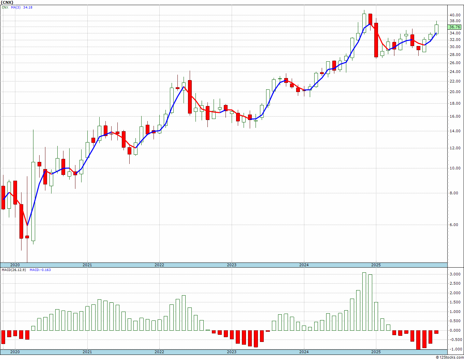The height and width of the screenshot is (360, 464).
Task: Click the "14.00" price axis label
Action: 455,131
